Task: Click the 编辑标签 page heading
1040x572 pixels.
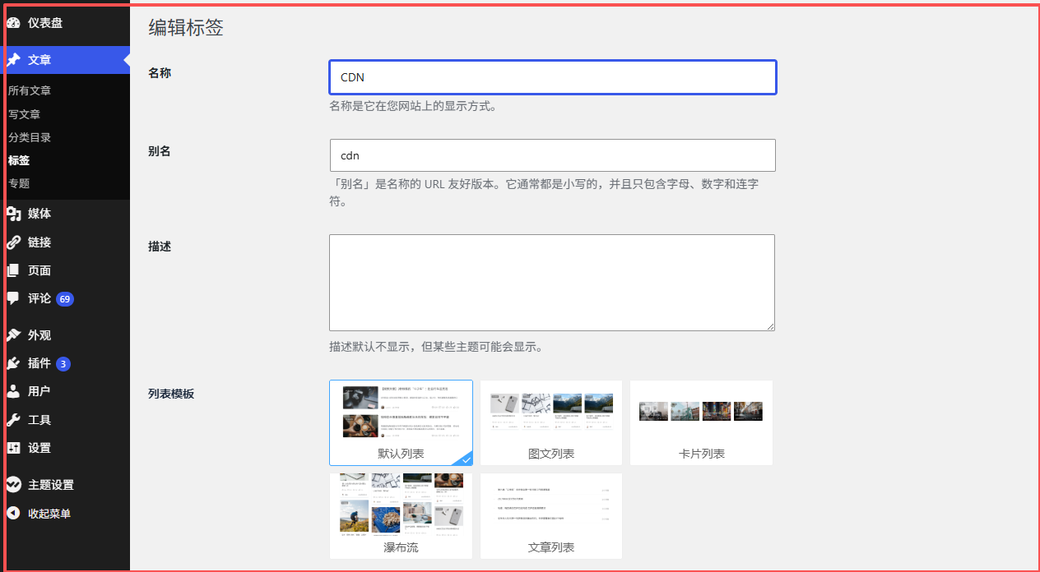Action: (186, 27)
